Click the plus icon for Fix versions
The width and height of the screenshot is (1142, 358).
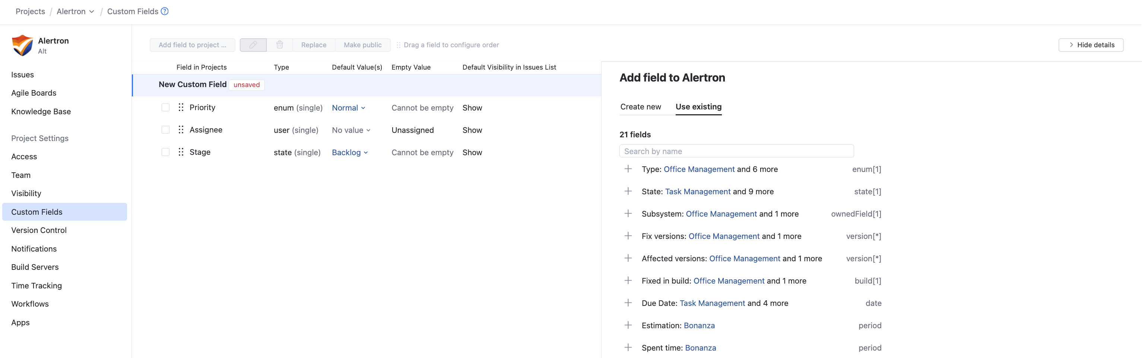pos(628,236)
